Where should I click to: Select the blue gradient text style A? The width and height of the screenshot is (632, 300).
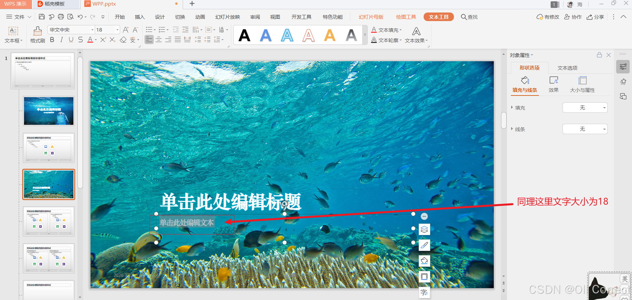point(266,35)
